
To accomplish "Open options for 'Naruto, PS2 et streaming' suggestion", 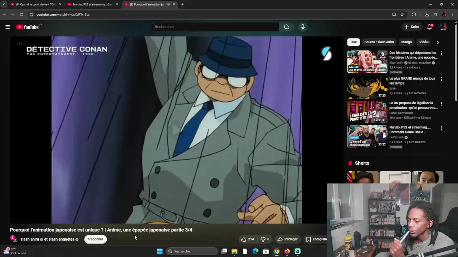I will pos(441,128).
